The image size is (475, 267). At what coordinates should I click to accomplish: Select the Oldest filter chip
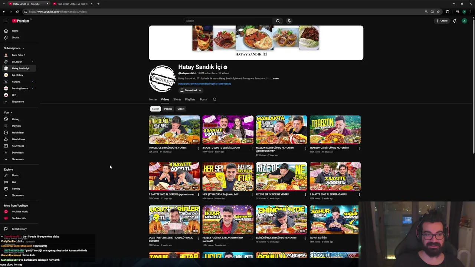pos(181,109)
